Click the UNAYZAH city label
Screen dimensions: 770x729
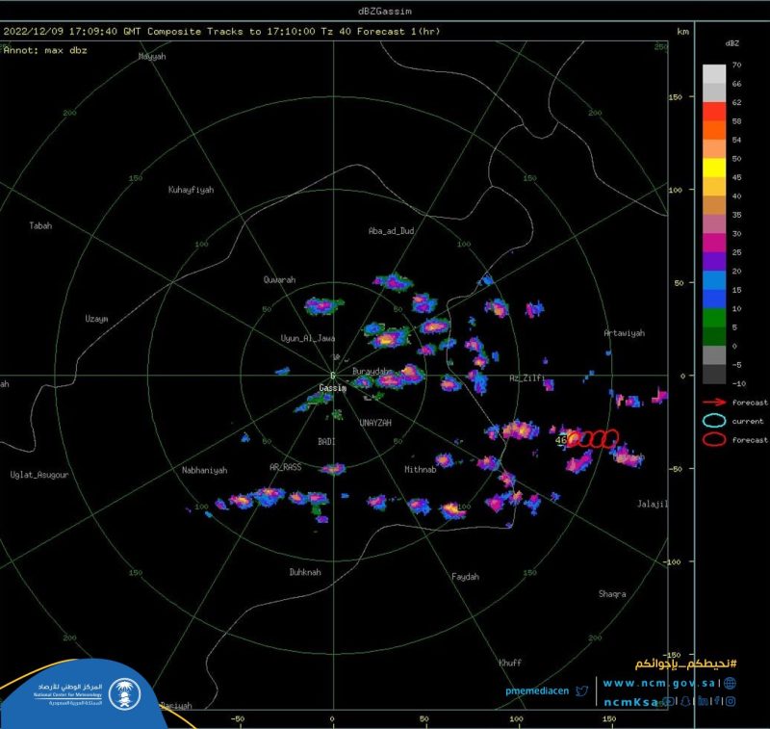(375, 423)
